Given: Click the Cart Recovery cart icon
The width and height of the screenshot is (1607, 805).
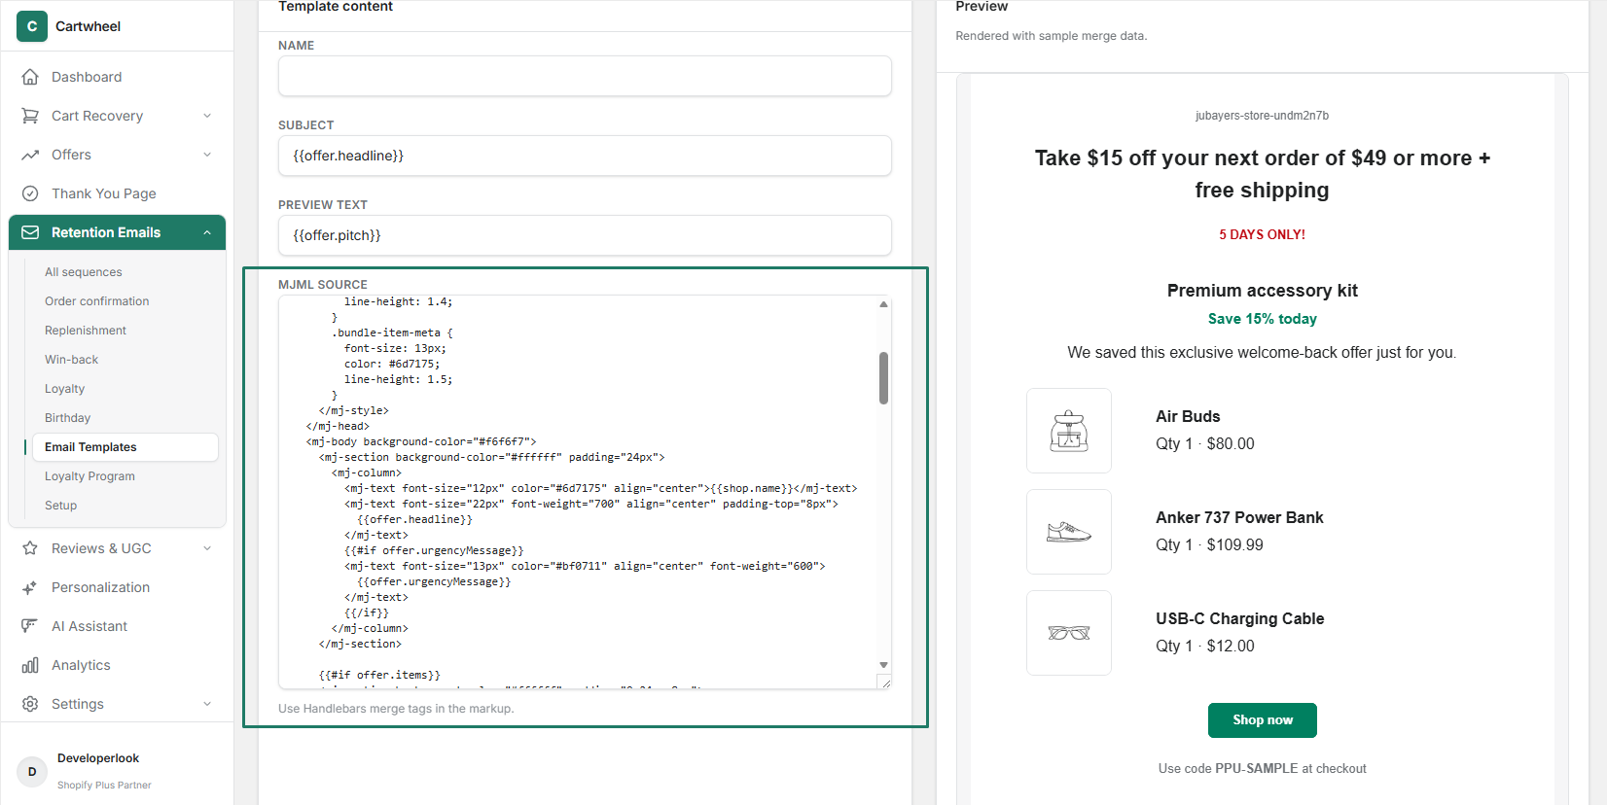Looking at the screenshot, I should coord(30,116).
